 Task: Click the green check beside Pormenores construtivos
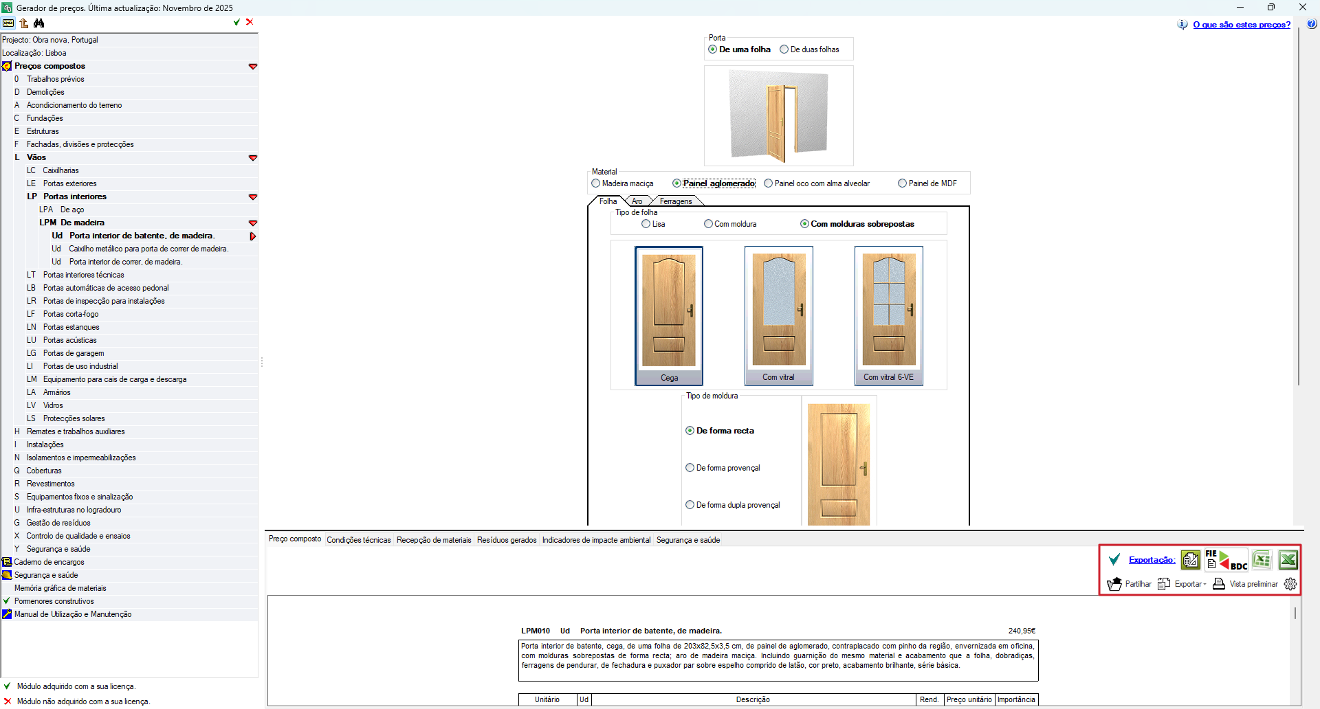7,601
